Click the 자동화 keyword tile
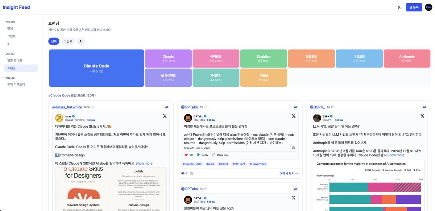The height and width of the screenshot is (211, 435). click(x=264, y=78)
